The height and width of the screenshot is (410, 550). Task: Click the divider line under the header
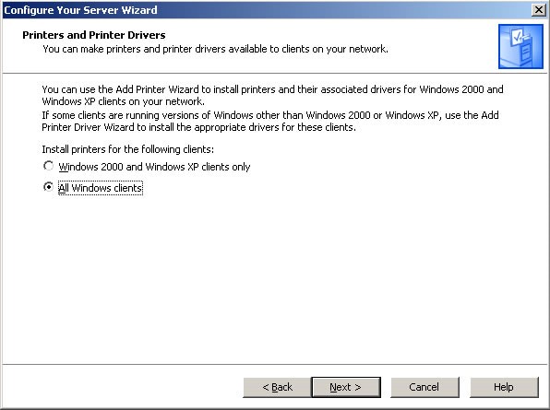point(275,73)
